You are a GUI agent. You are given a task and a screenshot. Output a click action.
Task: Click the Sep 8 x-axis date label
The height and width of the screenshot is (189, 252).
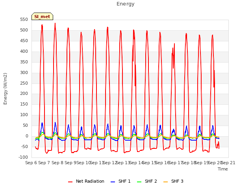(57, 163)
